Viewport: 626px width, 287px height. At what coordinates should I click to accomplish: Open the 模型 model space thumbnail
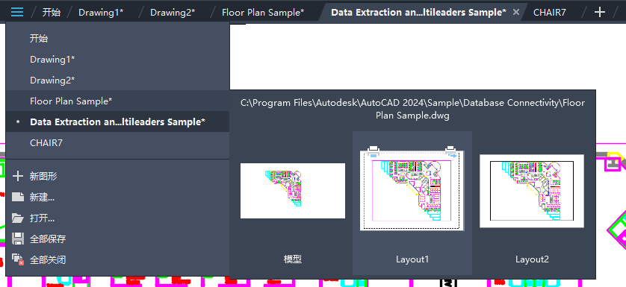click(293, 191)
